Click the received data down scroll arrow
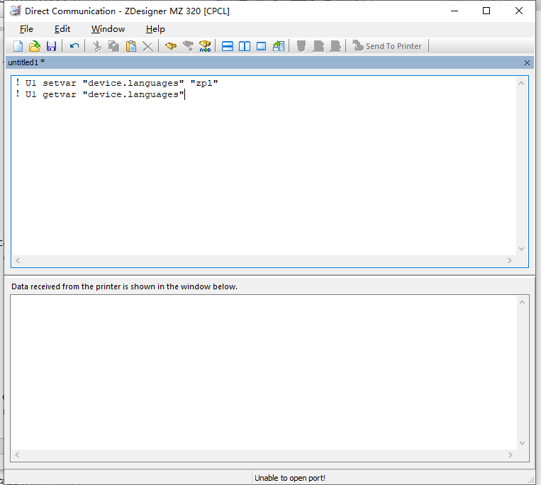 (x=522, y=443)
